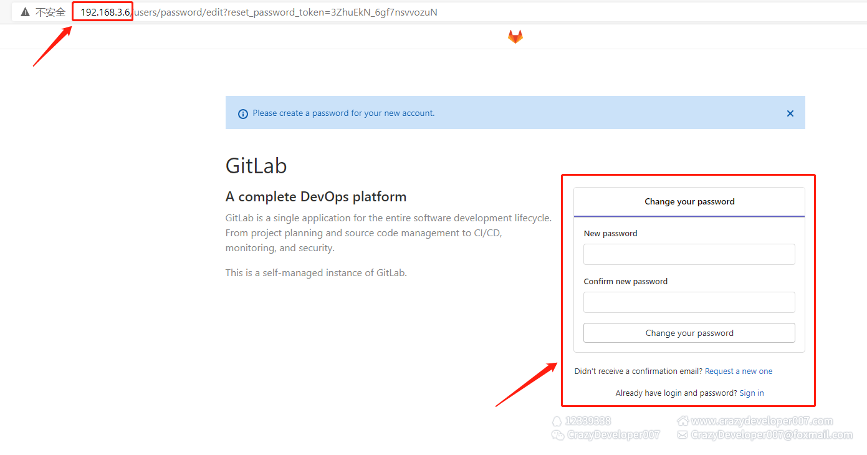Select the Change your password tab
Viewport: 867px width, 455px height.
(689, 202)
